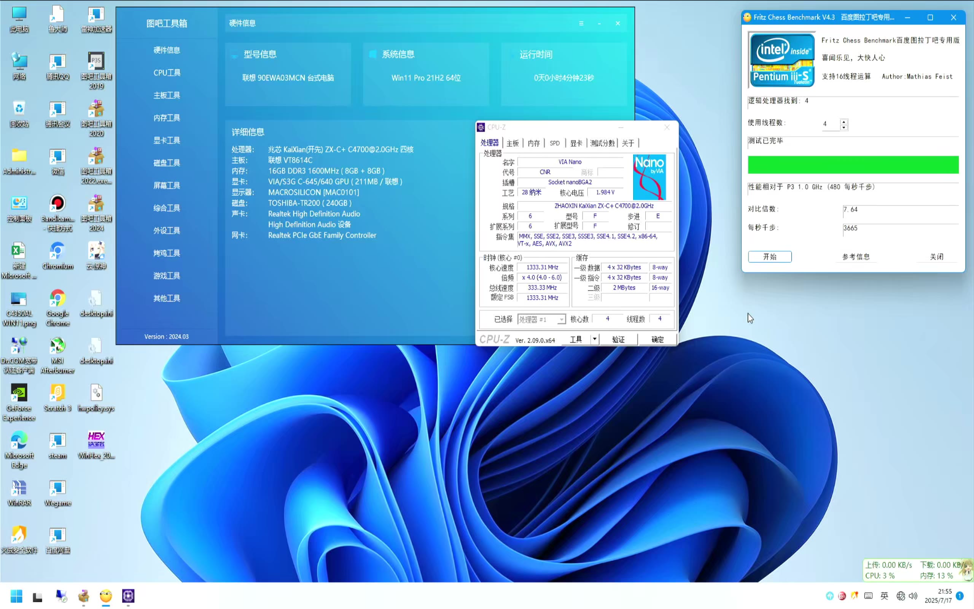Open 游戏工具 in the sidebar
Screen dimensions: 974x609
coord(167,276)
